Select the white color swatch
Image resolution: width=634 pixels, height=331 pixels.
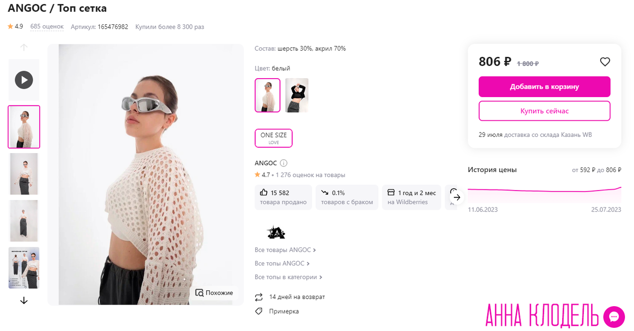pos(267,96)
